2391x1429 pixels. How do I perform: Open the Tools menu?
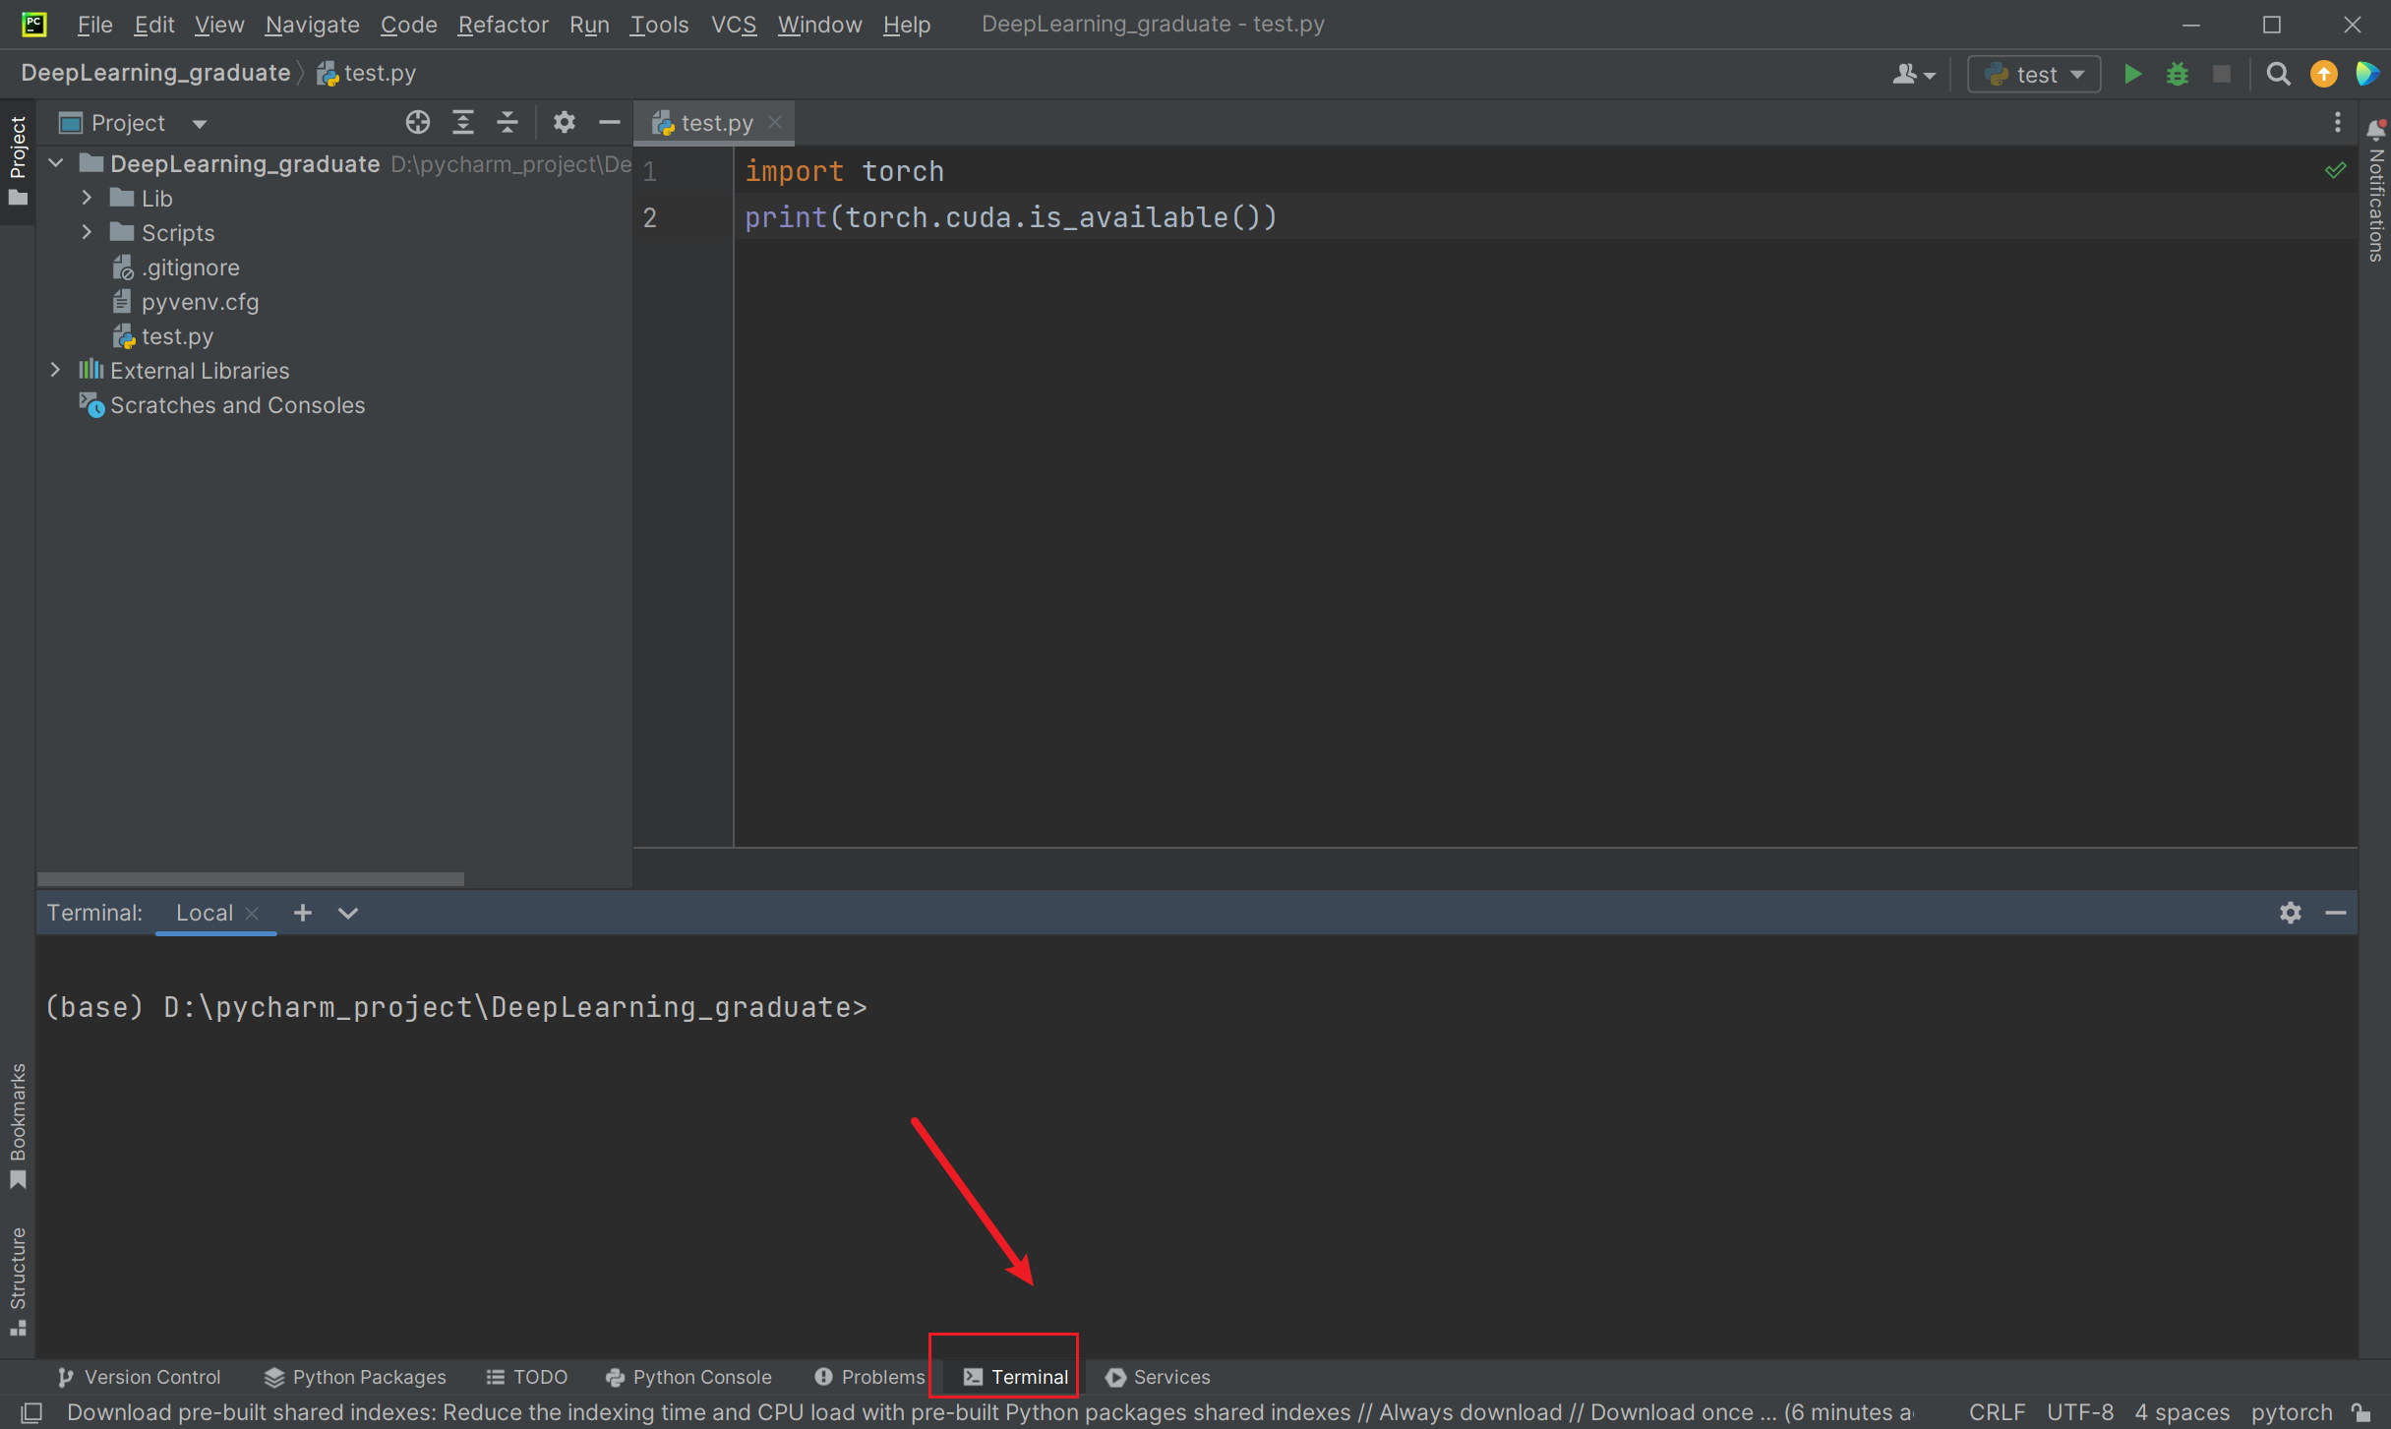tap(659, 24)
